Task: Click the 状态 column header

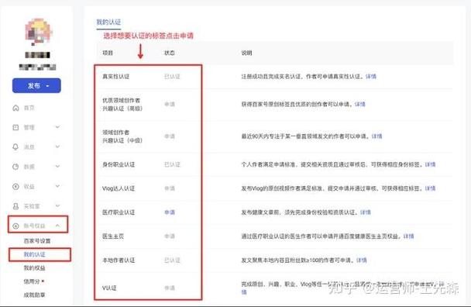Action: click(x=170, y=53)
